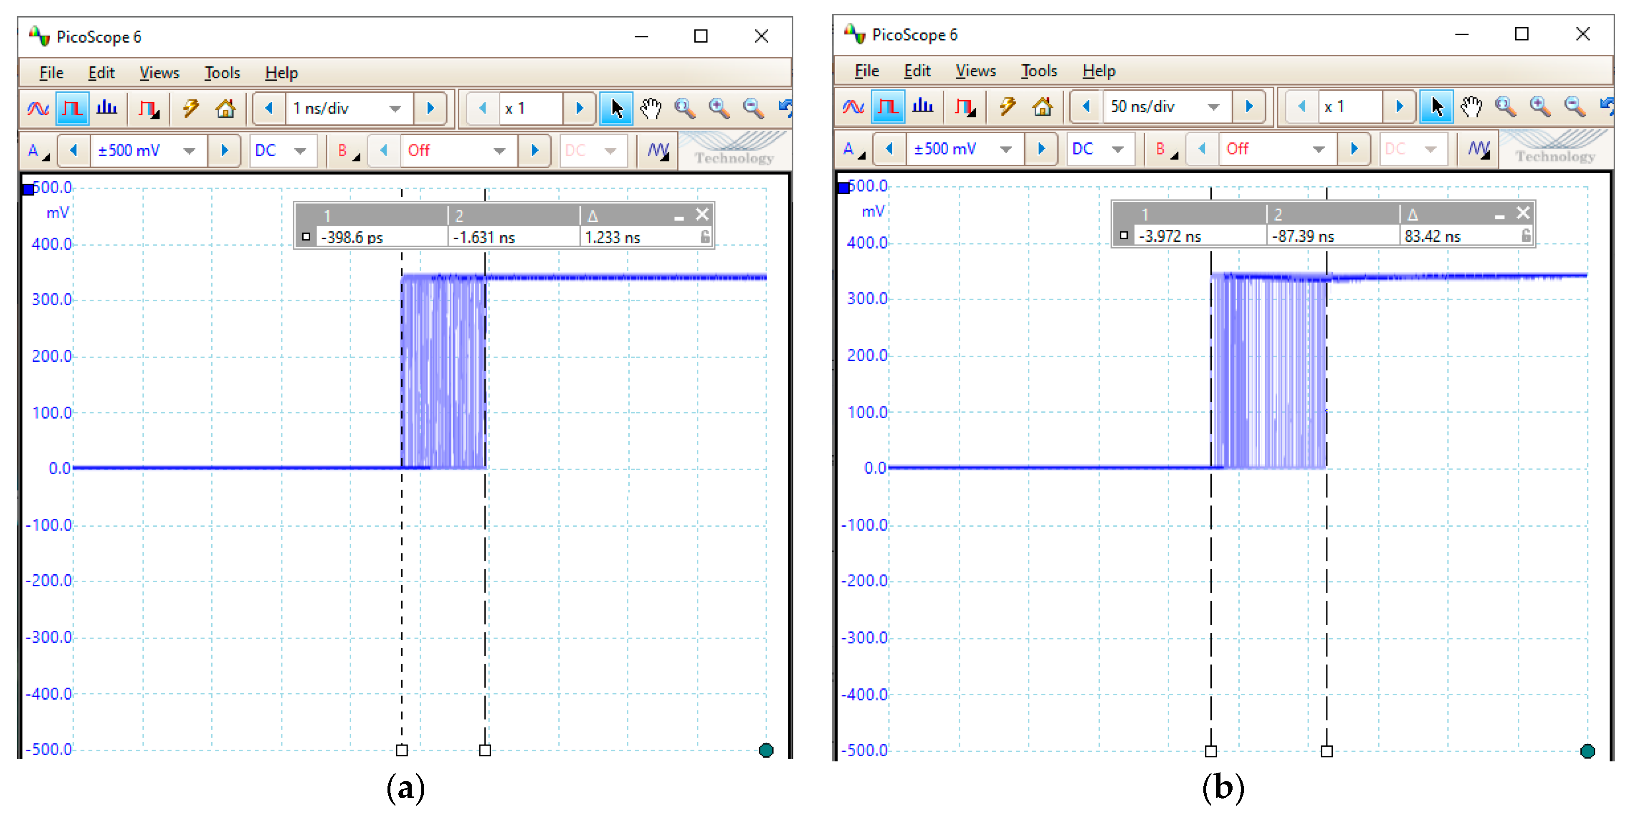Screen dimensions: 1633x814
Task: Open Views menu in left window
Action: tap(159, 73)
